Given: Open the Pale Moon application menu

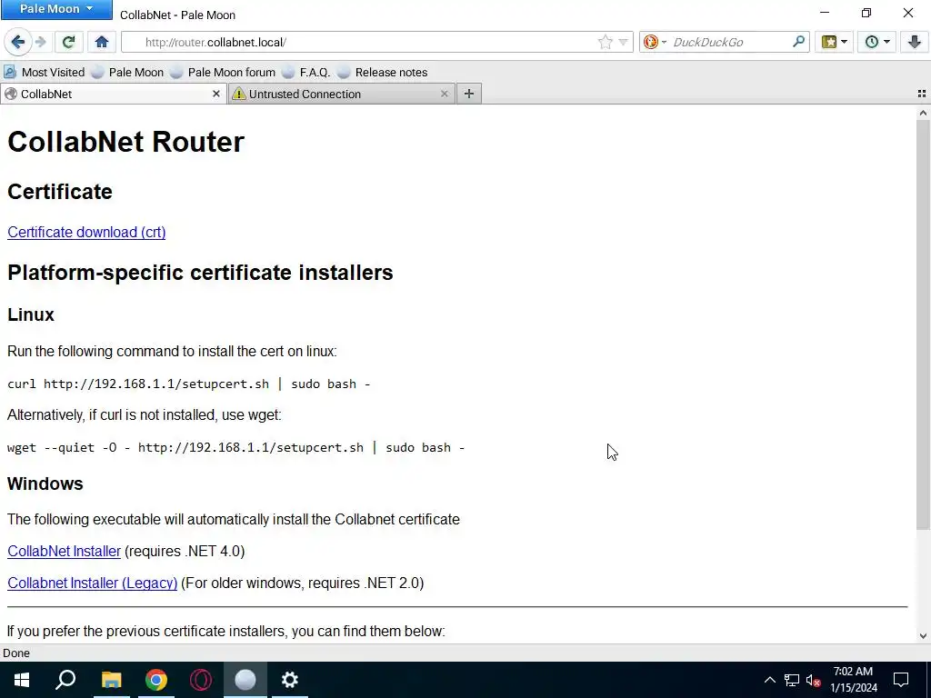Looking at the screenshot, I should [x=56, y=9].
